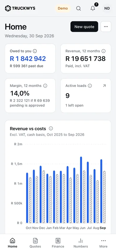Click the R 1,5m axis label
Viewport: 116px width, 252px height.
click(x=16, y=164)
